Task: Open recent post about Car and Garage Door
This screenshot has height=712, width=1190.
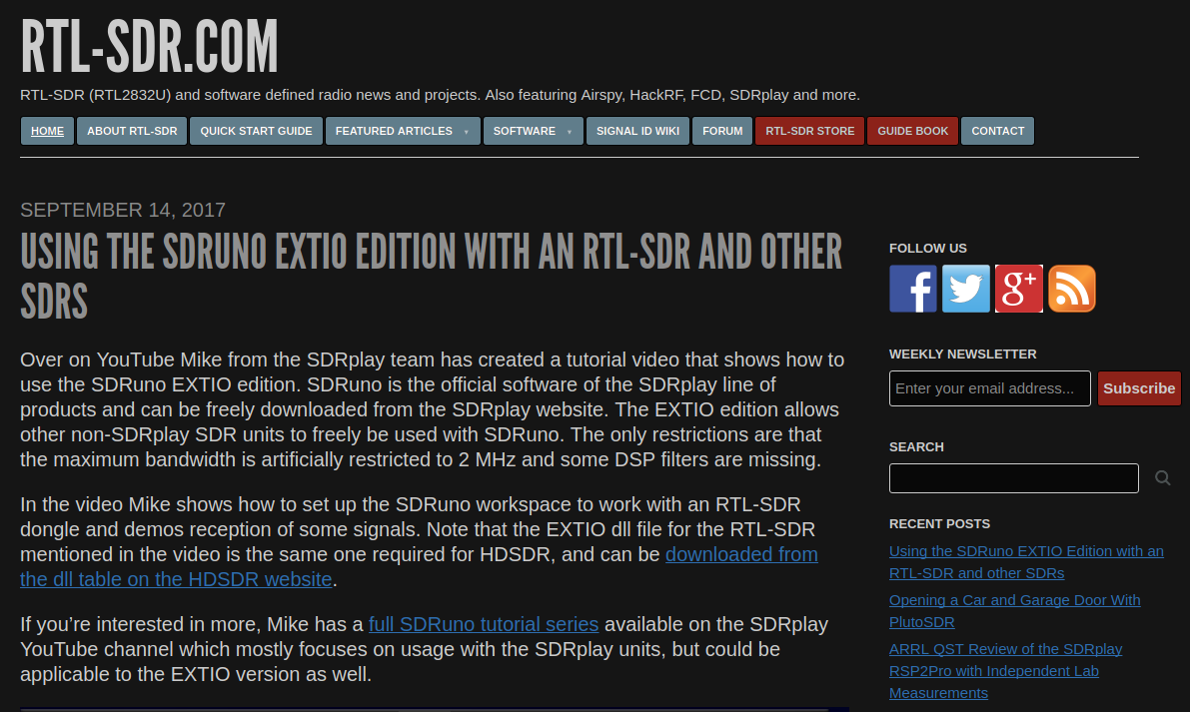Action: pos(1015,610)
